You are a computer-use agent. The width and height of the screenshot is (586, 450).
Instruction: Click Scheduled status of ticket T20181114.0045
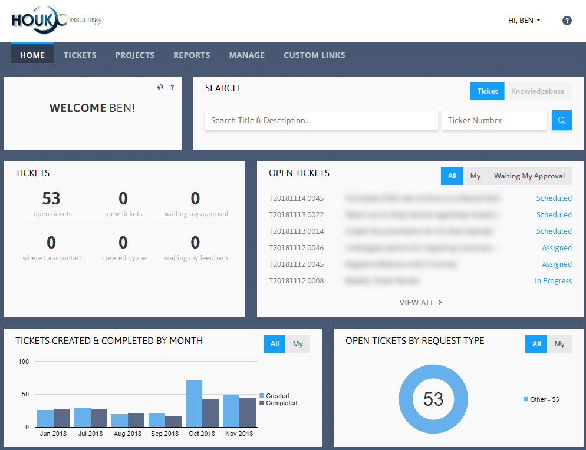[554, 198]
